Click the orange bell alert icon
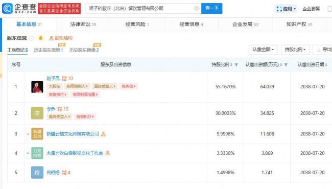The height and width of the screenshot is (189, 332). click(41, 38)
